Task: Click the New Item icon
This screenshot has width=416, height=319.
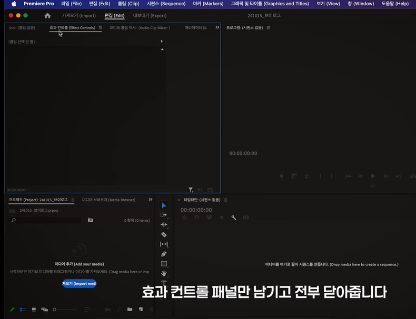Action: [x=141, y=309]
